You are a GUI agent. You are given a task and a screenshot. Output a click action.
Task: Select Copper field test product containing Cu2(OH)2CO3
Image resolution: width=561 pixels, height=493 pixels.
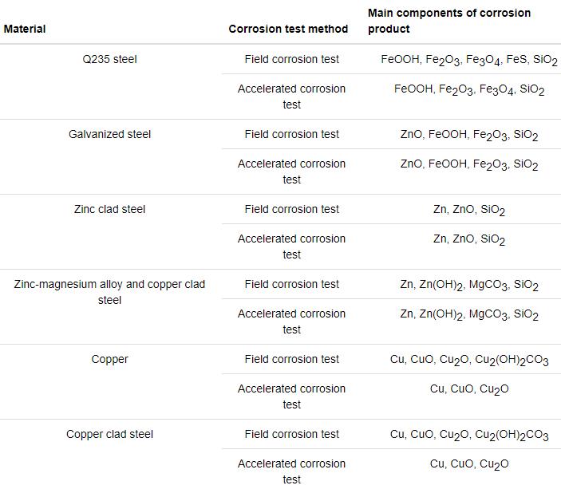pyautogui.click(x=468, y=360)
